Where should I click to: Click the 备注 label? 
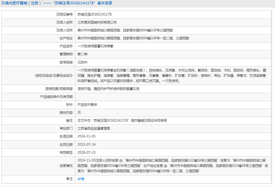[69, 121]
